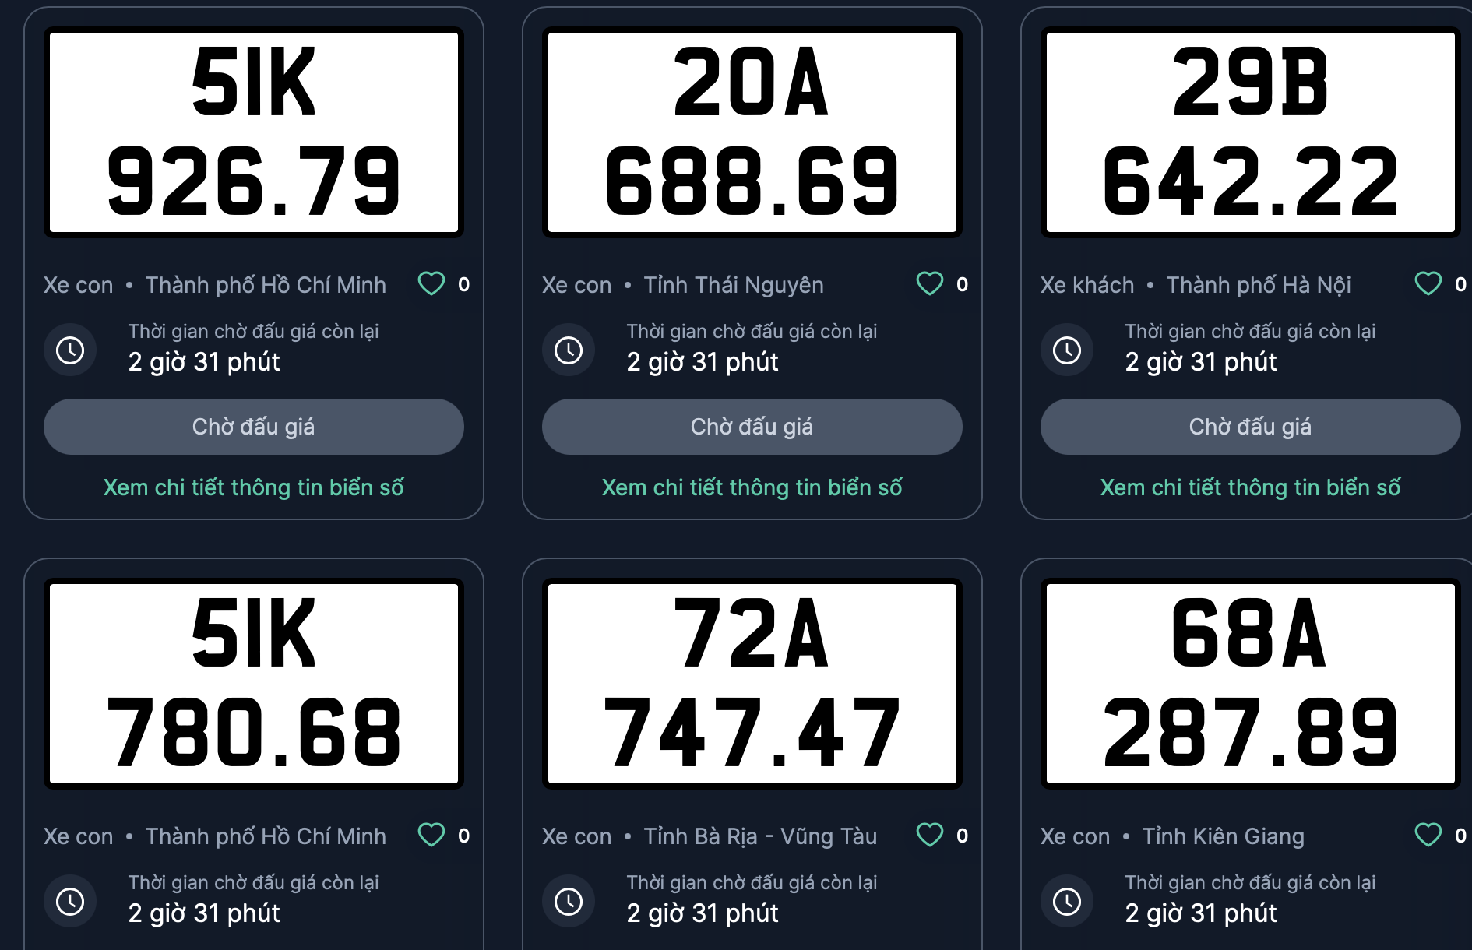1472x950 pixels.
Task: Click clock icon on 51K 926.79 card
Action: pos(70,350)
